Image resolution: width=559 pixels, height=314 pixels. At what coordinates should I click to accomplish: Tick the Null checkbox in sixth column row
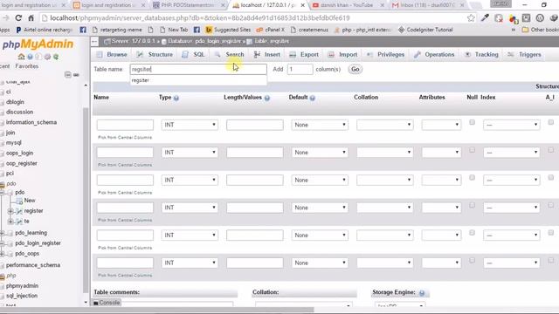click(x=472, y=260)
